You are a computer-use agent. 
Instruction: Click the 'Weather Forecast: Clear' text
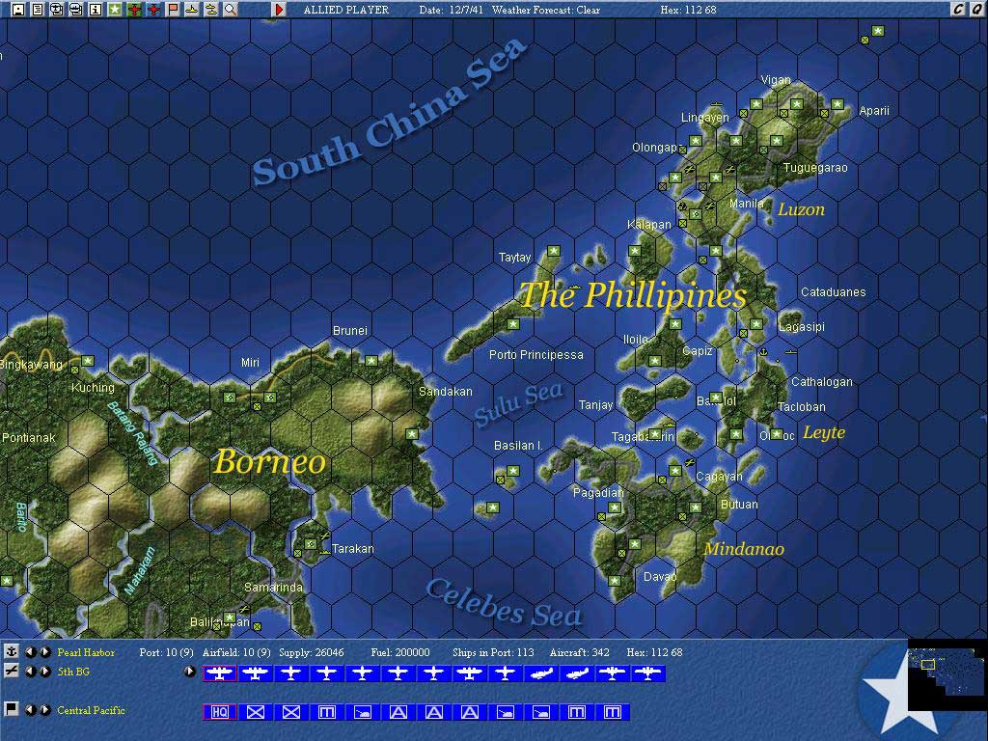tap(546, 10)
